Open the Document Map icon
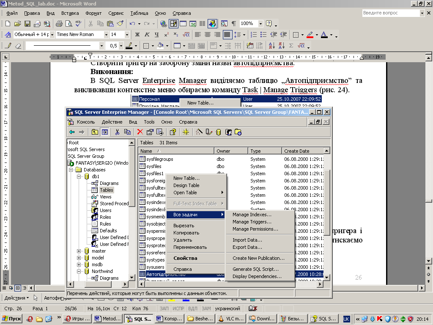 click(x=224, y=24)
